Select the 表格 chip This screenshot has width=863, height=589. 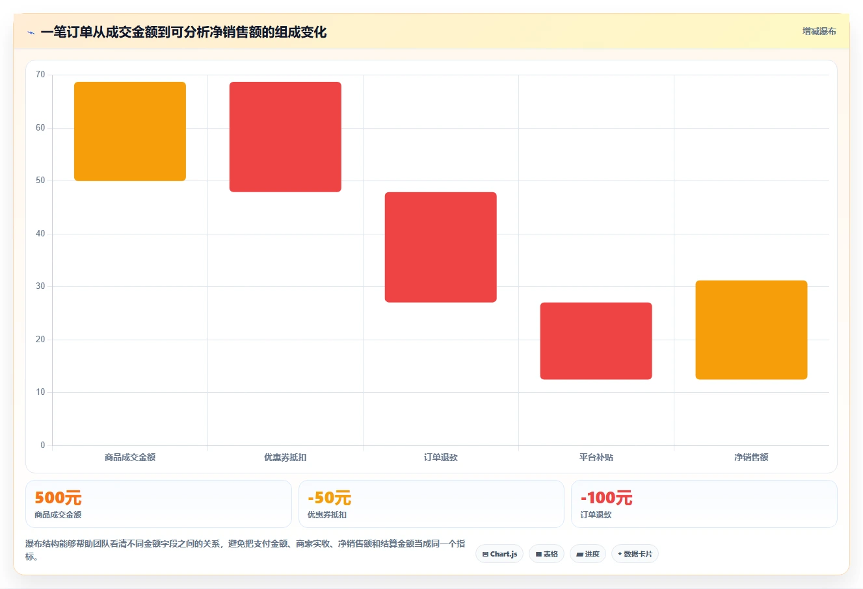coord(546,554)
